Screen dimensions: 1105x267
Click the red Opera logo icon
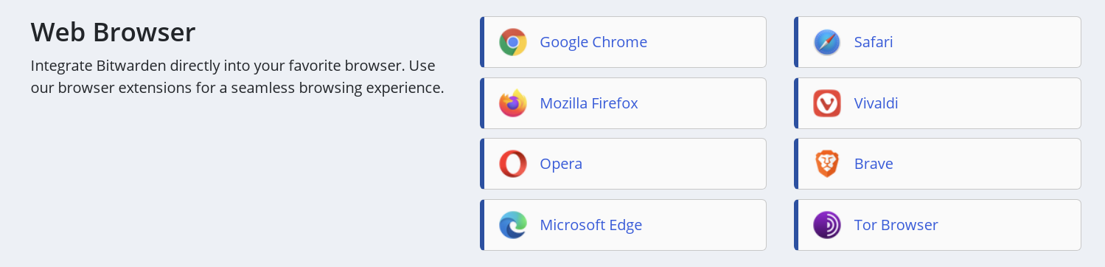pyautogui.click(x=513, y=164)
